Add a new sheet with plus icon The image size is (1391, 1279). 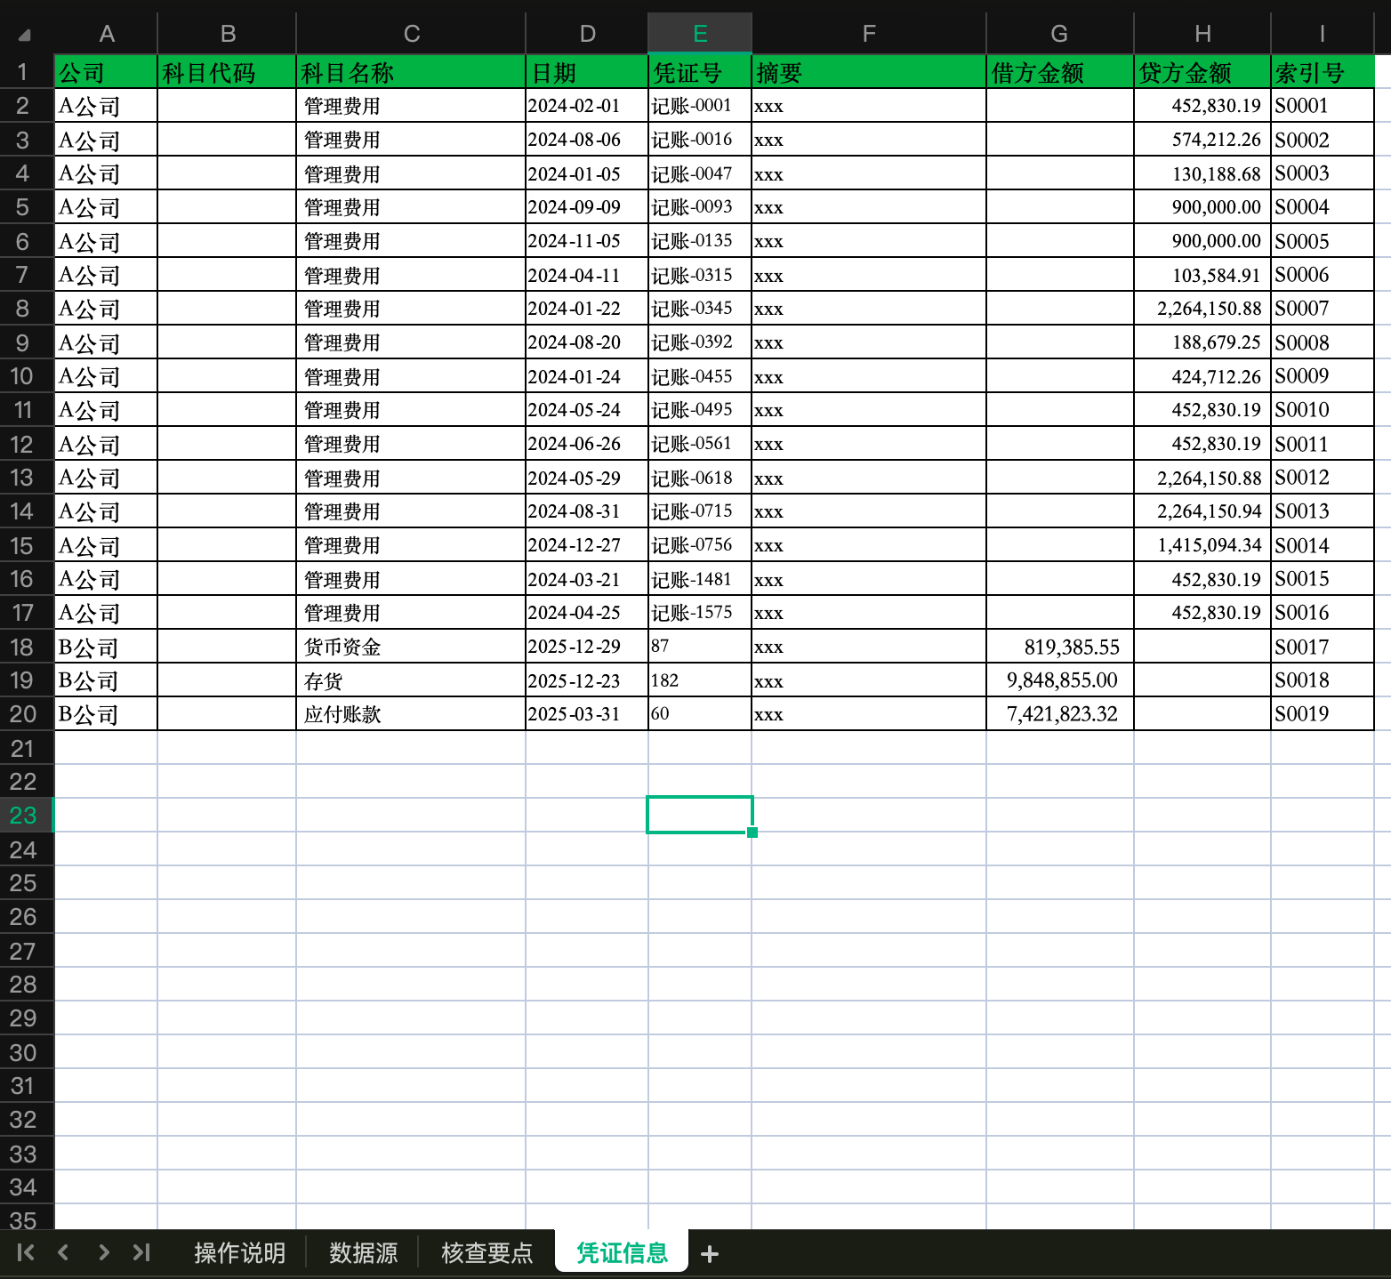coord(709,1254)
